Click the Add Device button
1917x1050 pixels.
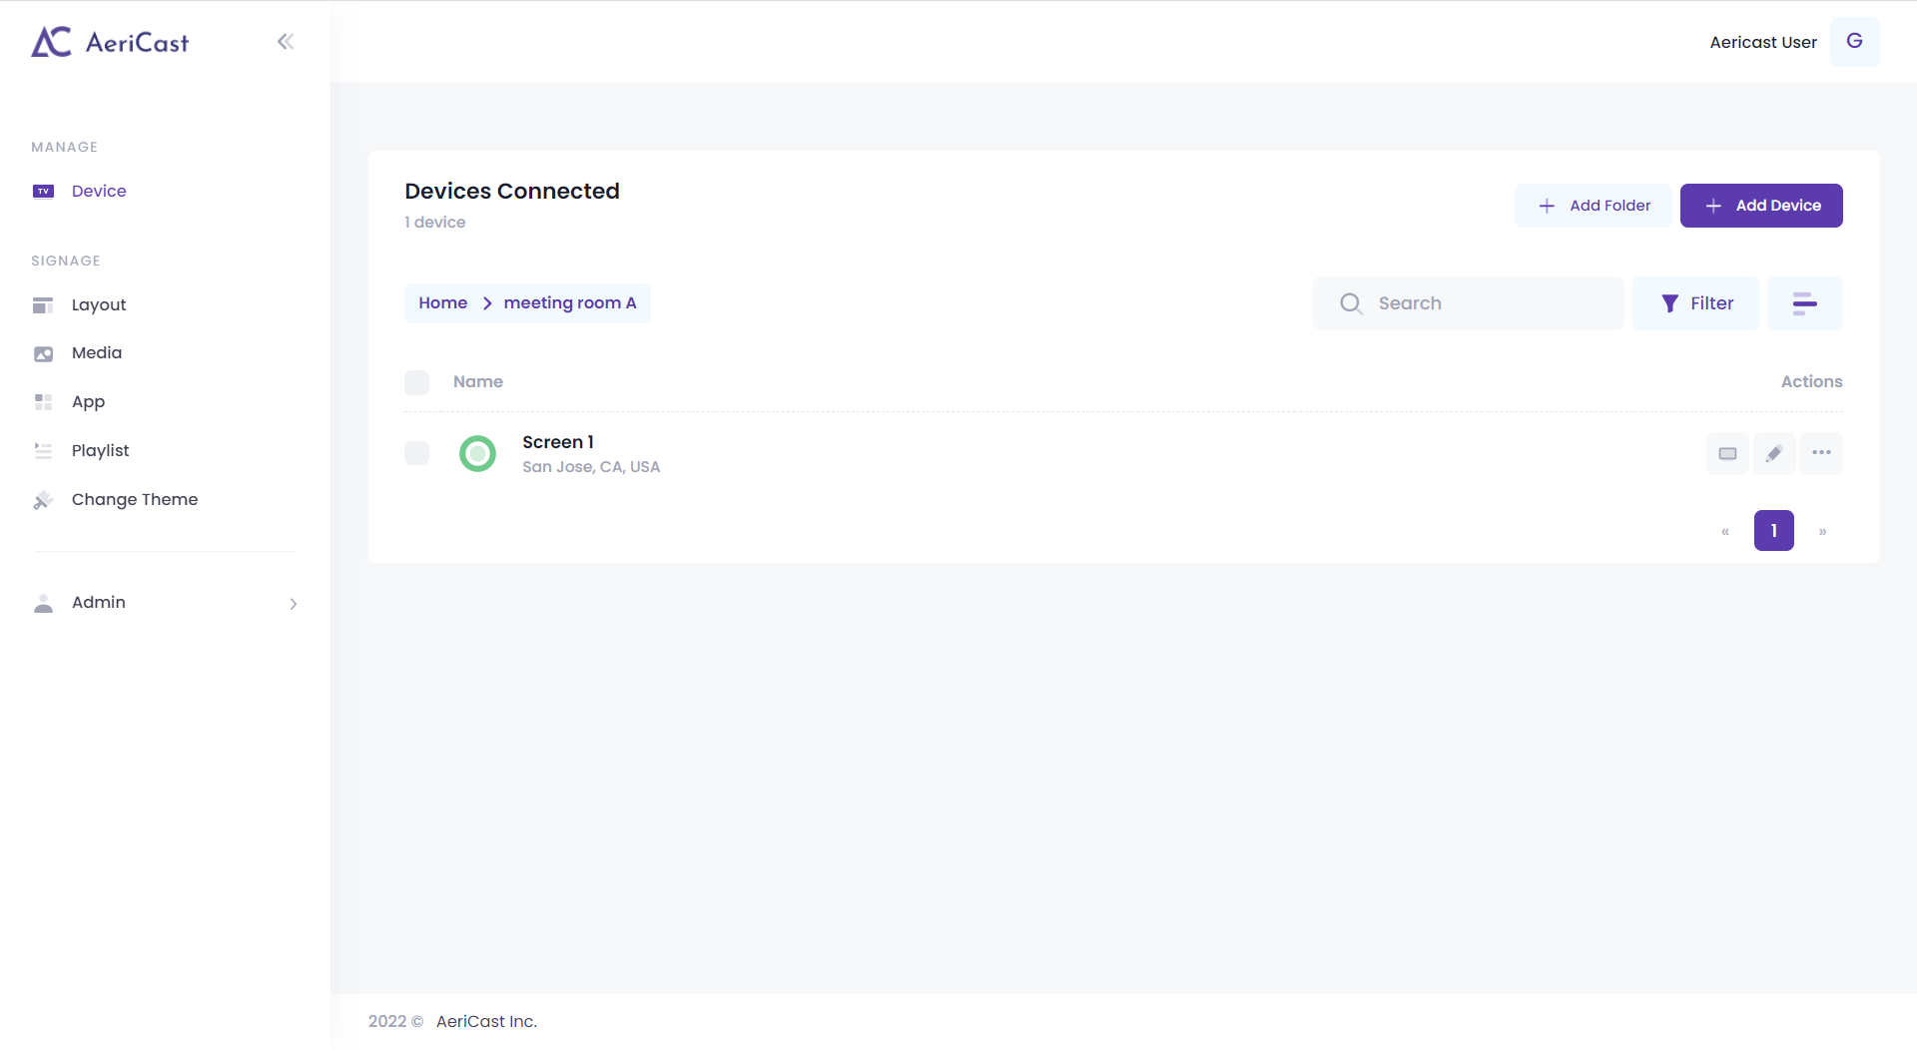(1761, 206)
